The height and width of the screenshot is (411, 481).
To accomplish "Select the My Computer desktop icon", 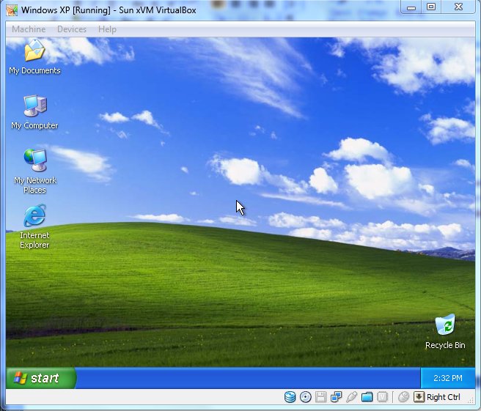I will [x=34, y=112].
